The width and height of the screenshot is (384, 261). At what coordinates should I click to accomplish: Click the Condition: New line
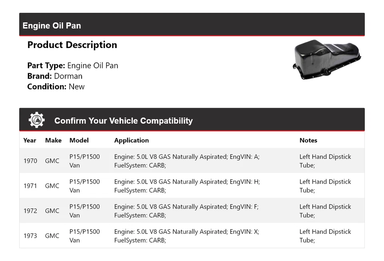(56, 86)
